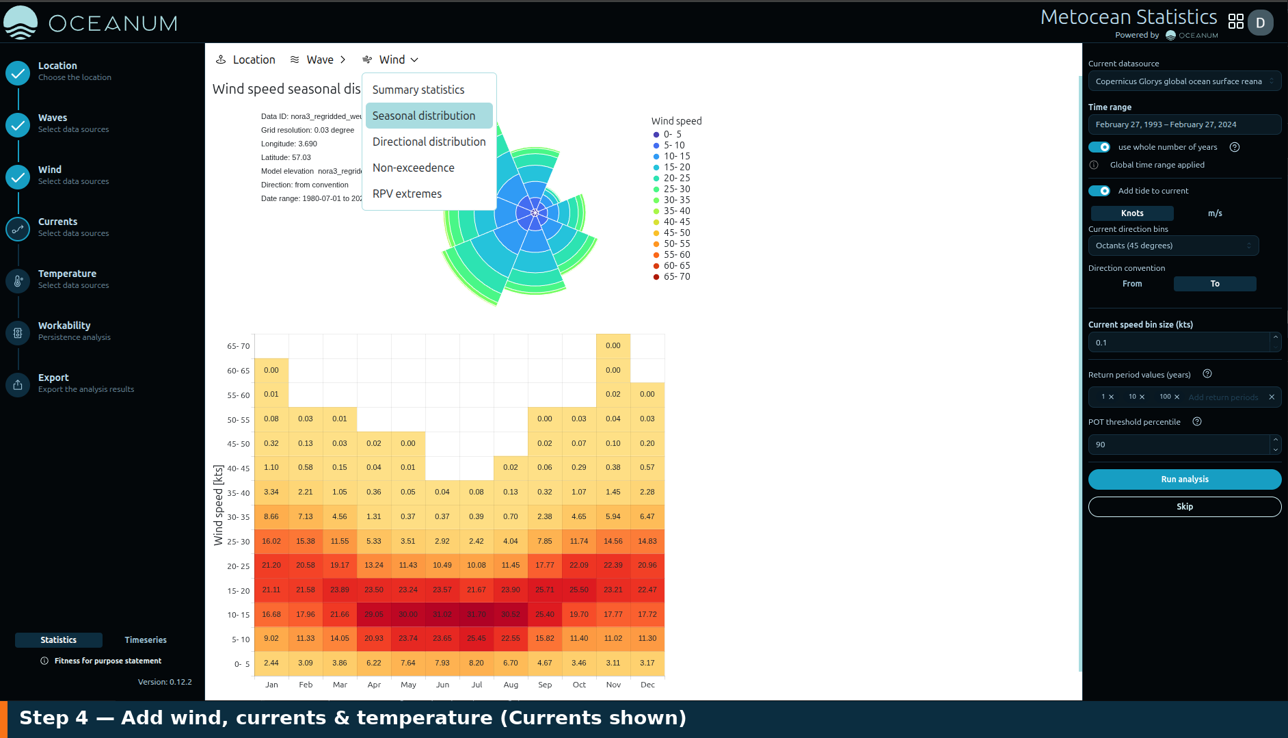The image size is (1288, 738).
Task: Click the Wind icon in breadcrumb
Action: click(367, 60)
